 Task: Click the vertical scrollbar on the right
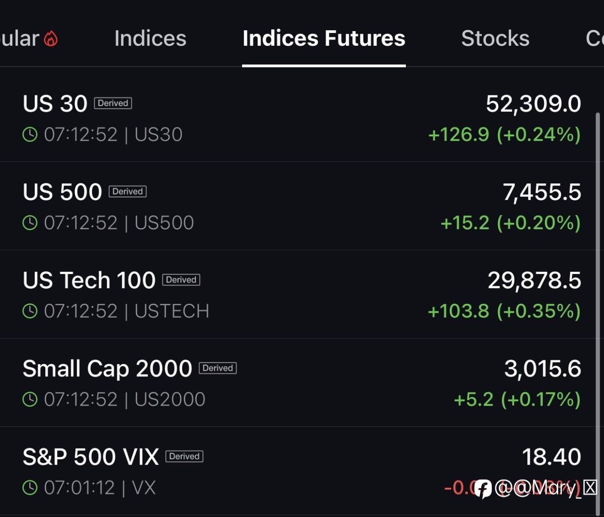[x=598, y=314]
